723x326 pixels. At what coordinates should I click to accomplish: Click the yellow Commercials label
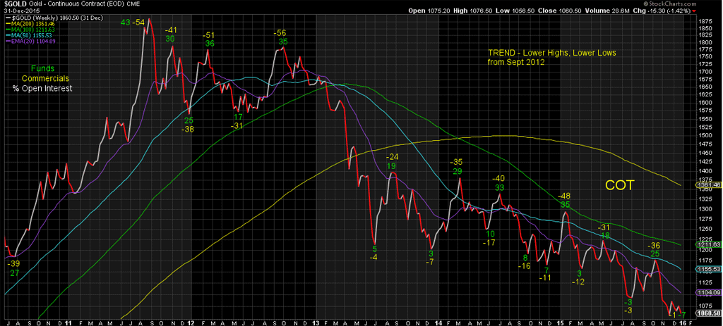tap(42, 78)
